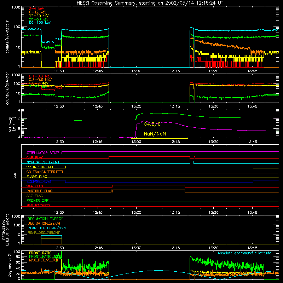The width and height of the screenshot is (283, 283).
Task: Click the ATTENUATOR_STATE flag label
Action: tap(43, 153)
